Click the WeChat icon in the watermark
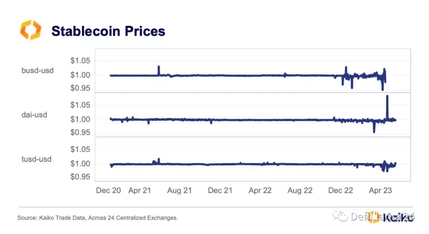Viewport: 429px width, 234px height. [x=340, y=216]
